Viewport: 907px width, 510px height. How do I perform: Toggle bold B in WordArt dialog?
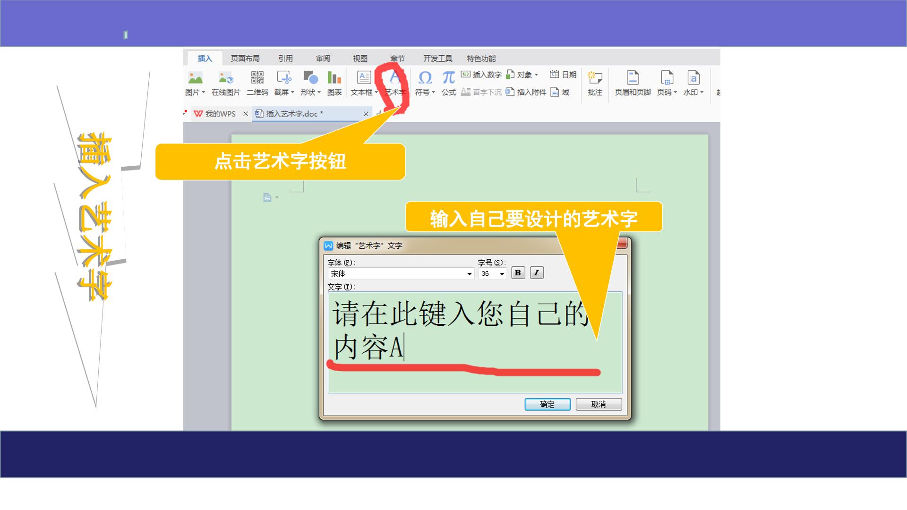click(x=518, y=273)
